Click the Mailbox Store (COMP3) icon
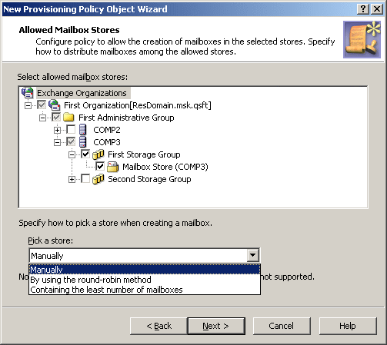 [112, 167]
